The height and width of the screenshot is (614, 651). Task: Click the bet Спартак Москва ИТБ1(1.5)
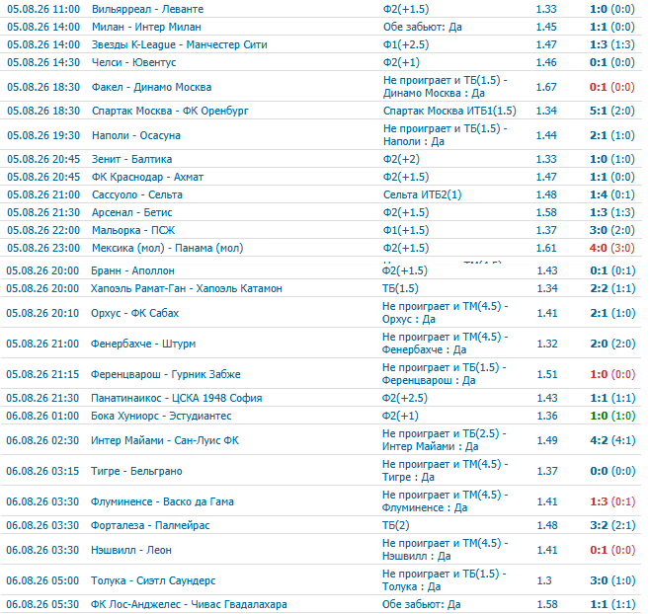pos(449,111)
